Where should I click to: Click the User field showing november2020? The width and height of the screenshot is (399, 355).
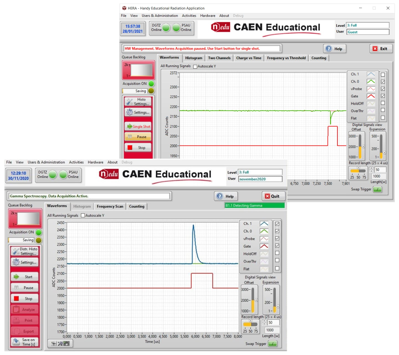tap(260, 179)
